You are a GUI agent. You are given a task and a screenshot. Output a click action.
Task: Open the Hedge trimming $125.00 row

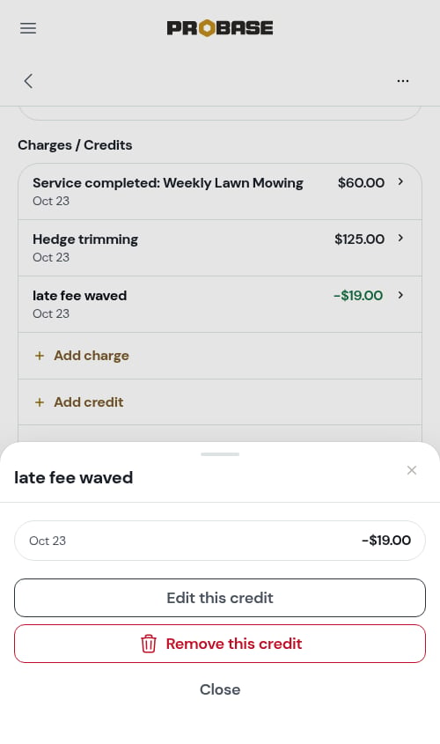[x=220, y=248]
